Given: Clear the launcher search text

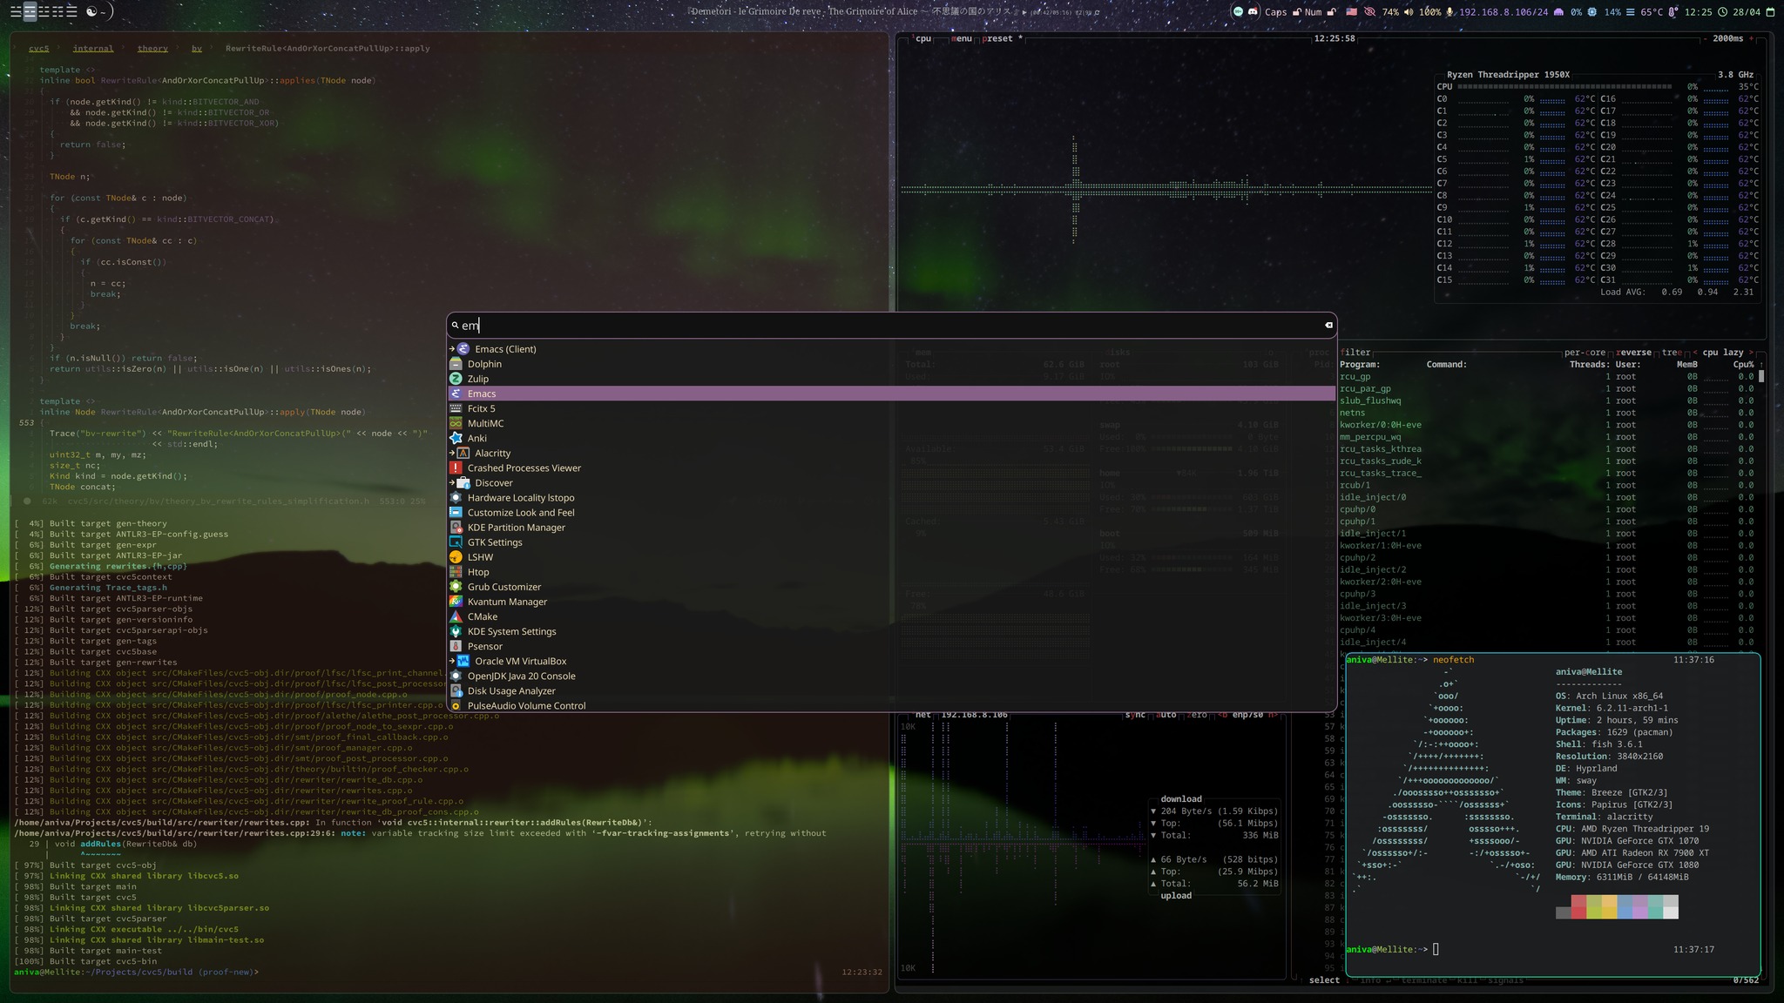Looking at the screenshot, I should click(1328, 325).
